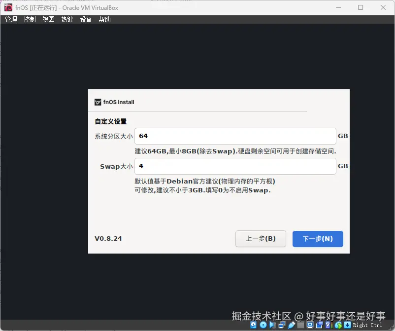Click the GB unit beside Swap field

[x=343, y=166]
